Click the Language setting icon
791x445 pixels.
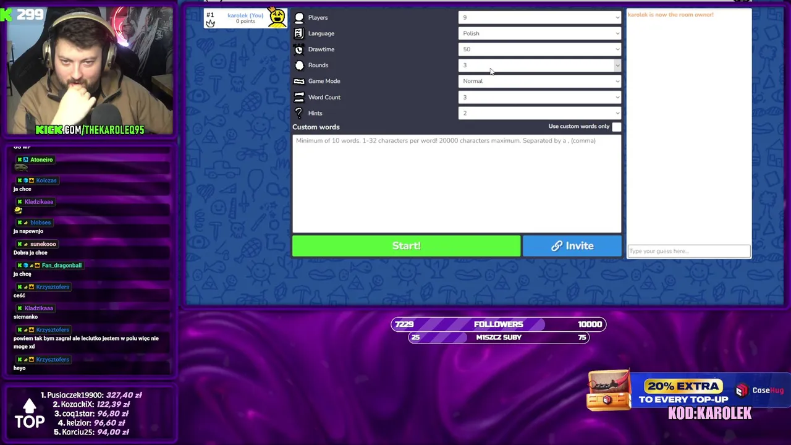coord(299,33)
